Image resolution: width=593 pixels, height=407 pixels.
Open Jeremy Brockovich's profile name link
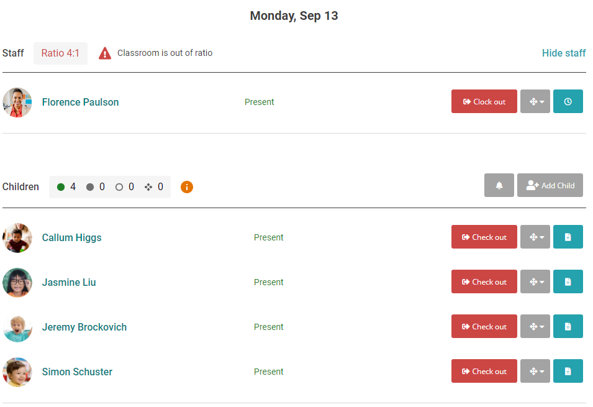84,327
